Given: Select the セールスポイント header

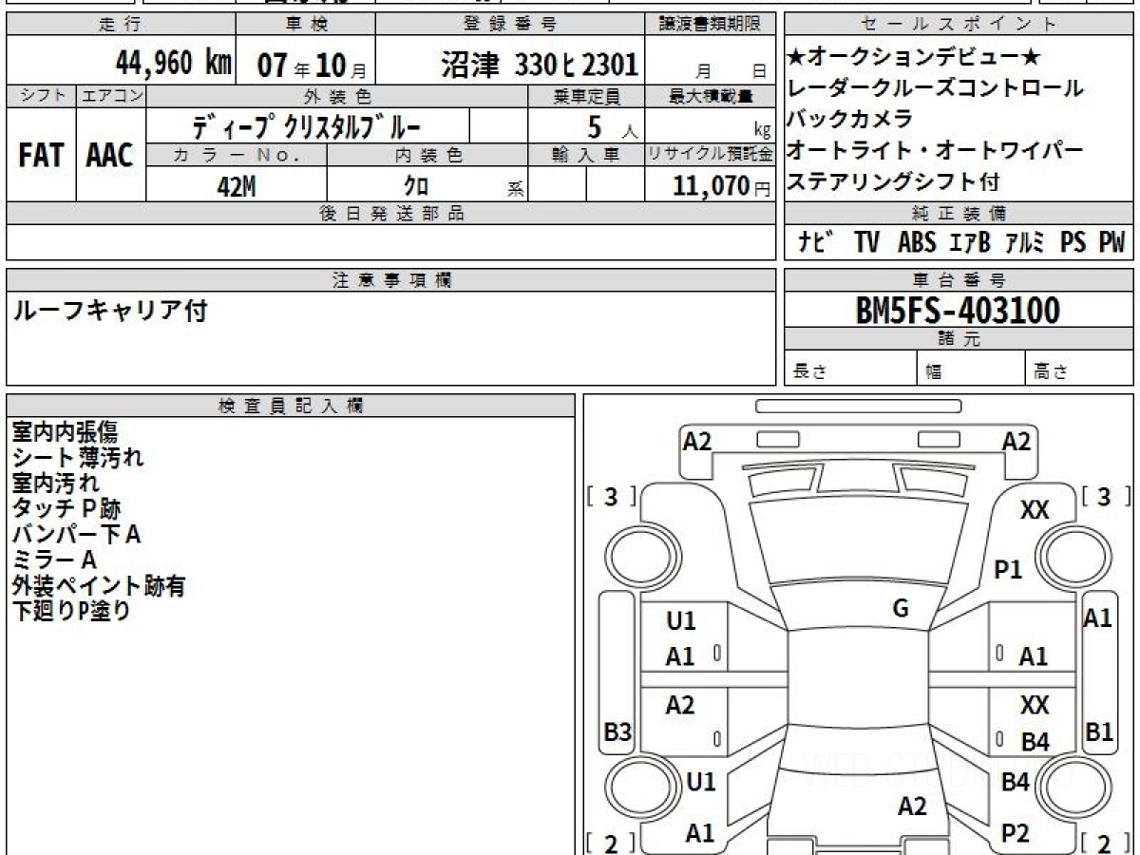Looking at the screenshot, I should 959,25.
